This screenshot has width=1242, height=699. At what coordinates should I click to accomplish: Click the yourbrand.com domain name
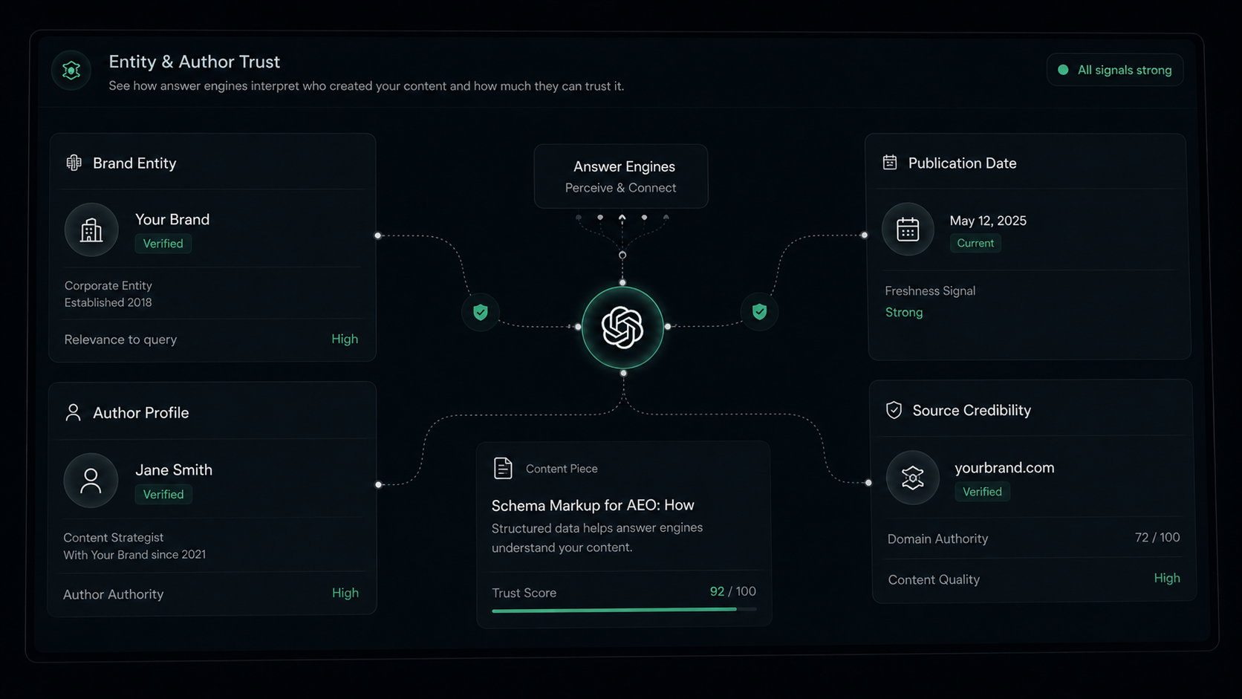coord(1004,467)
